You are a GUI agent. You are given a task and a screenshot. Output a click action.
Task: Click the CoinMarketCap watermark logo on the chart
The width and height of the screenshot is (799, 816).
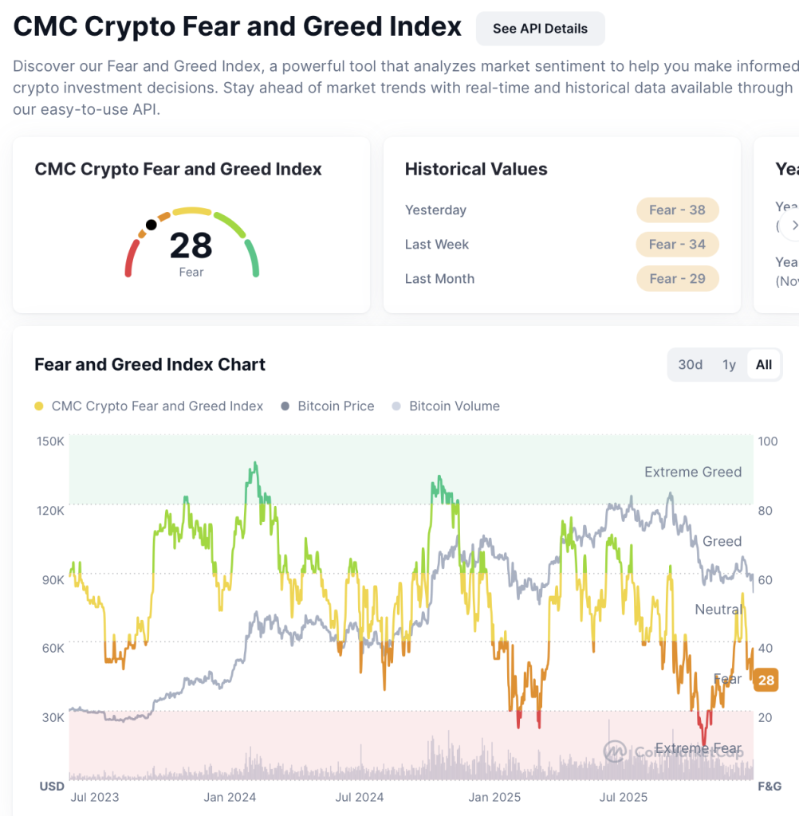[x=616, y=750]
